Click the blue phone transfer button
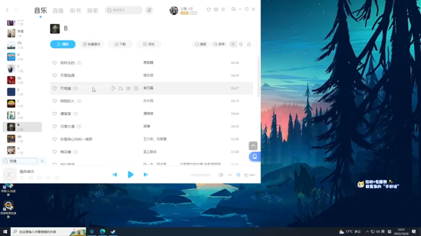 coord(255,156)
